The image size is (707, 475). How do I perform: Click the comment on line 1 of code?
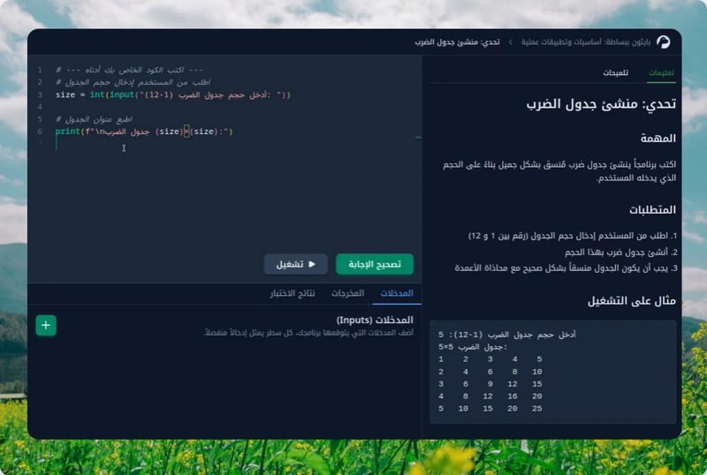click(129, 70)
